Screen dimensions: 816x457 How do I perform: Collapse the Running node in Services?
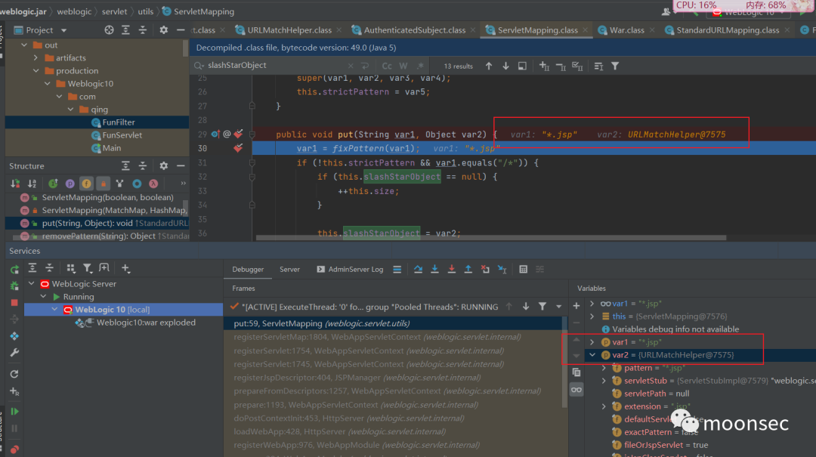(43, 297)
